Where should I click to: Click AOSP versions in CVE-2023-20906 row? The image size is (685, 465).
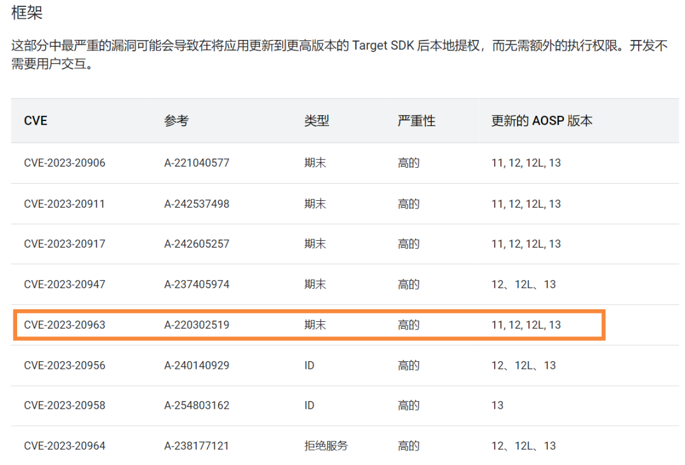click(x=526, y=163)
